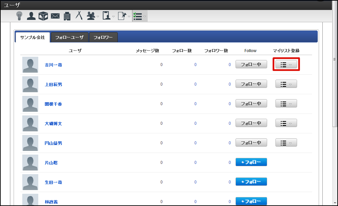Click the vertical scrollbar down arrow
The height and width of the screenshot is (206, 338).
(x=335, y=202)
